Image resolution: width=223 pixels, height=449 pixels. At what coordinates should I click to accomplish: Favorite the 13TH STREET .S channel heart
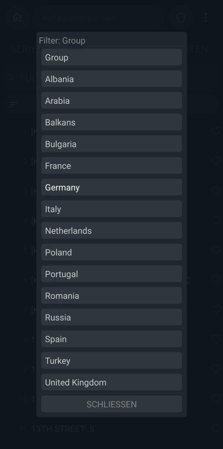216,428
